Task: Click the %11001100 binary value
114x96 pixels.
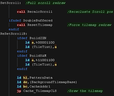Action: [x=45, y=60]
